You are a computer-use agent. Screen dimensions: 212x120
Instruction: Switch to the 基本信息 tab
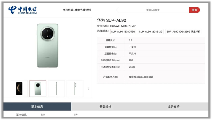coord(37,107)
